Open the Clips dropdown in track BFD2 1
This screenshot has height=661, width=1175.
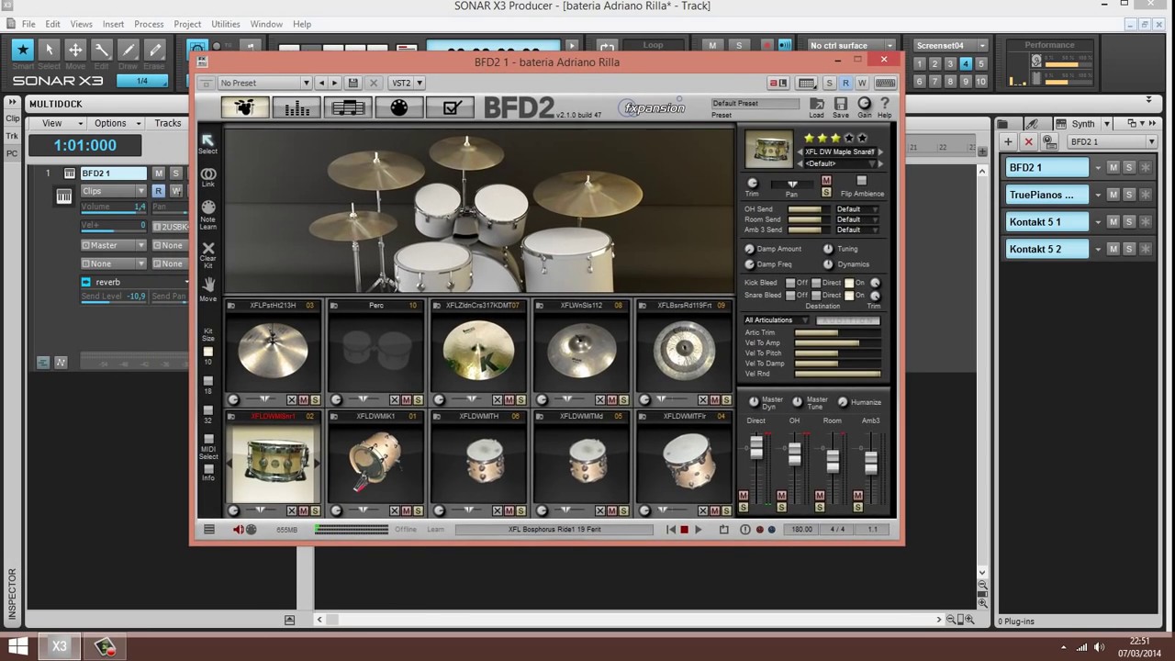(113, 191)
